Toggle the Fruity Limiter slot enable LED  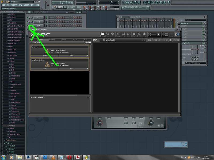(203, 43)
